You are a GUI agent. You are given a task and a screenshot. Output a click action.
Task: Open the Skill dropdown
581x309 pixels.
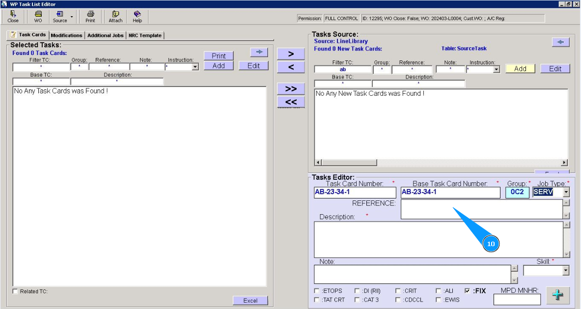click(x=566, y=270)
